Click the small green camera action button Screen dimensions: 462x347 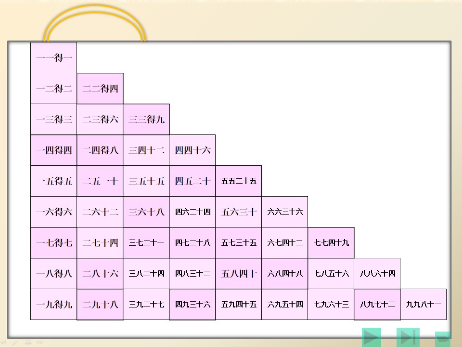443,339
